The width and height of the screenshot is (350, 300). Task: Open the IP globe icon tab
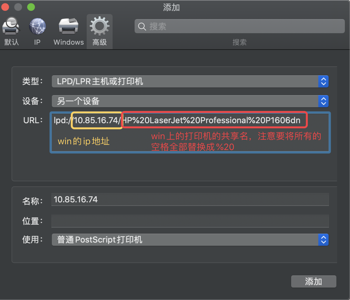37,26
